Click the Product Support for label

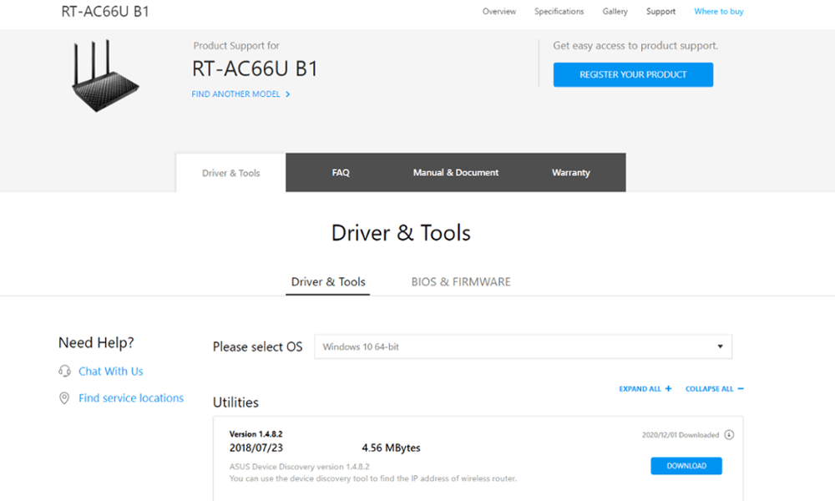tap(236, 46)
